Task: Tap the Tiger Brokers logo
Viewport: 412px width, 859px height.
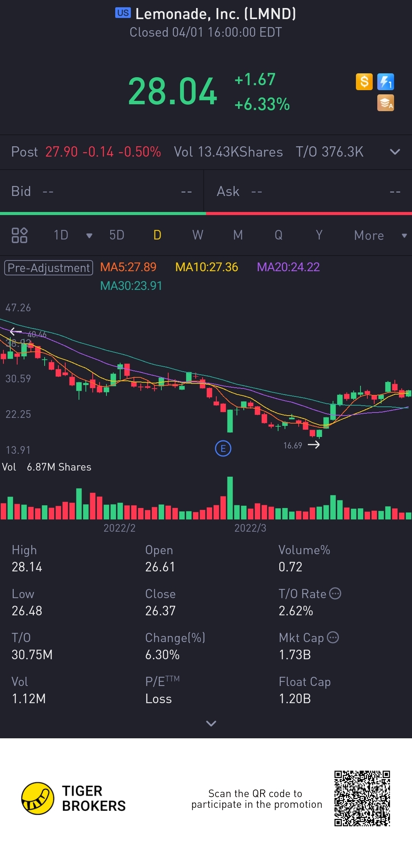Action: pos(74,798)
